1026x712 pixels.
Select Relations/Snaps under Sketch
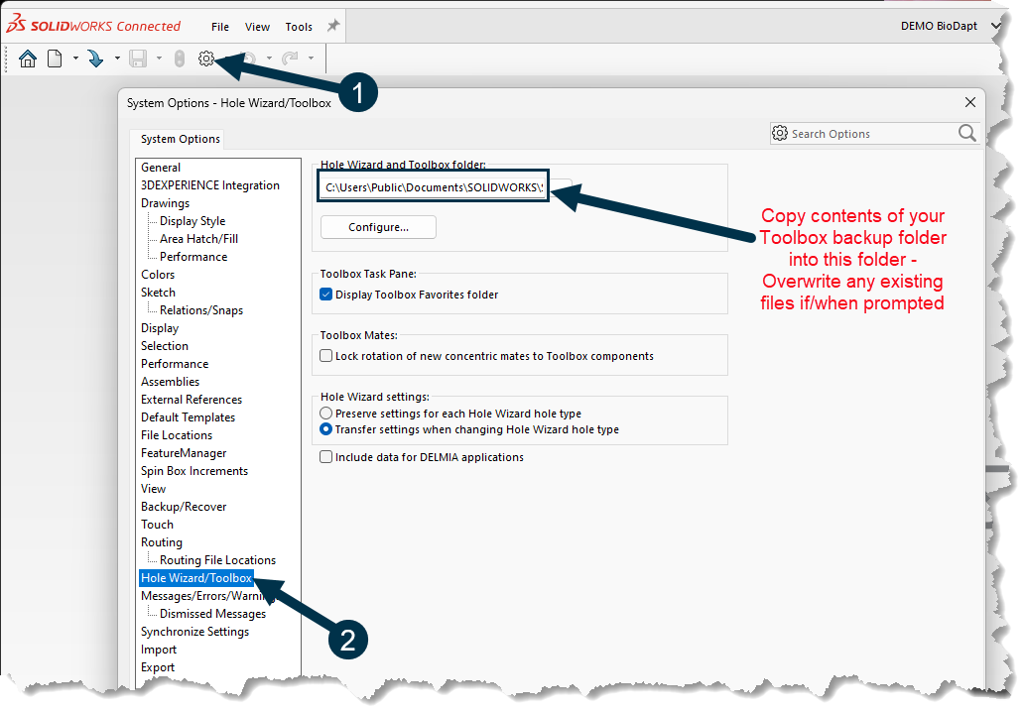(x=201, y=310)
